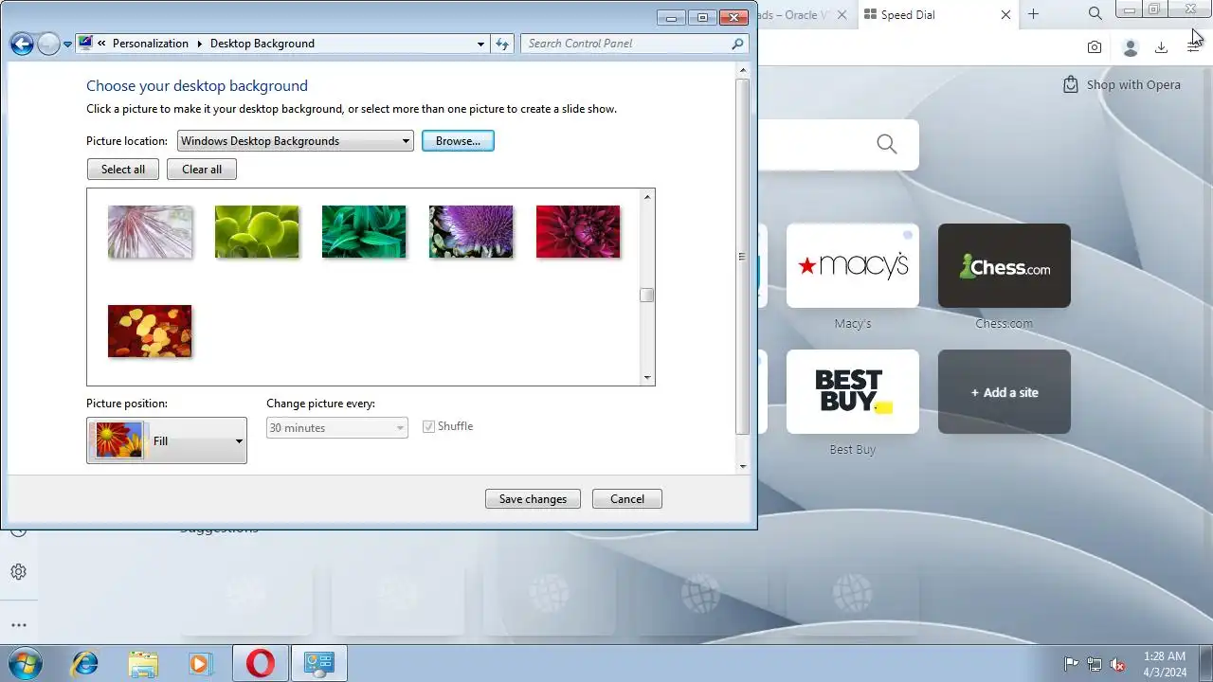Open the Macy's speed dial tile
The image size is (1213, 682).
point(853,265)
